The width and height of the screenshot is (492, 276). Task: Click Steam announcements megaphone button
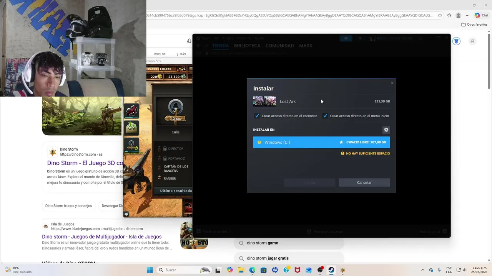click(346, 38)
